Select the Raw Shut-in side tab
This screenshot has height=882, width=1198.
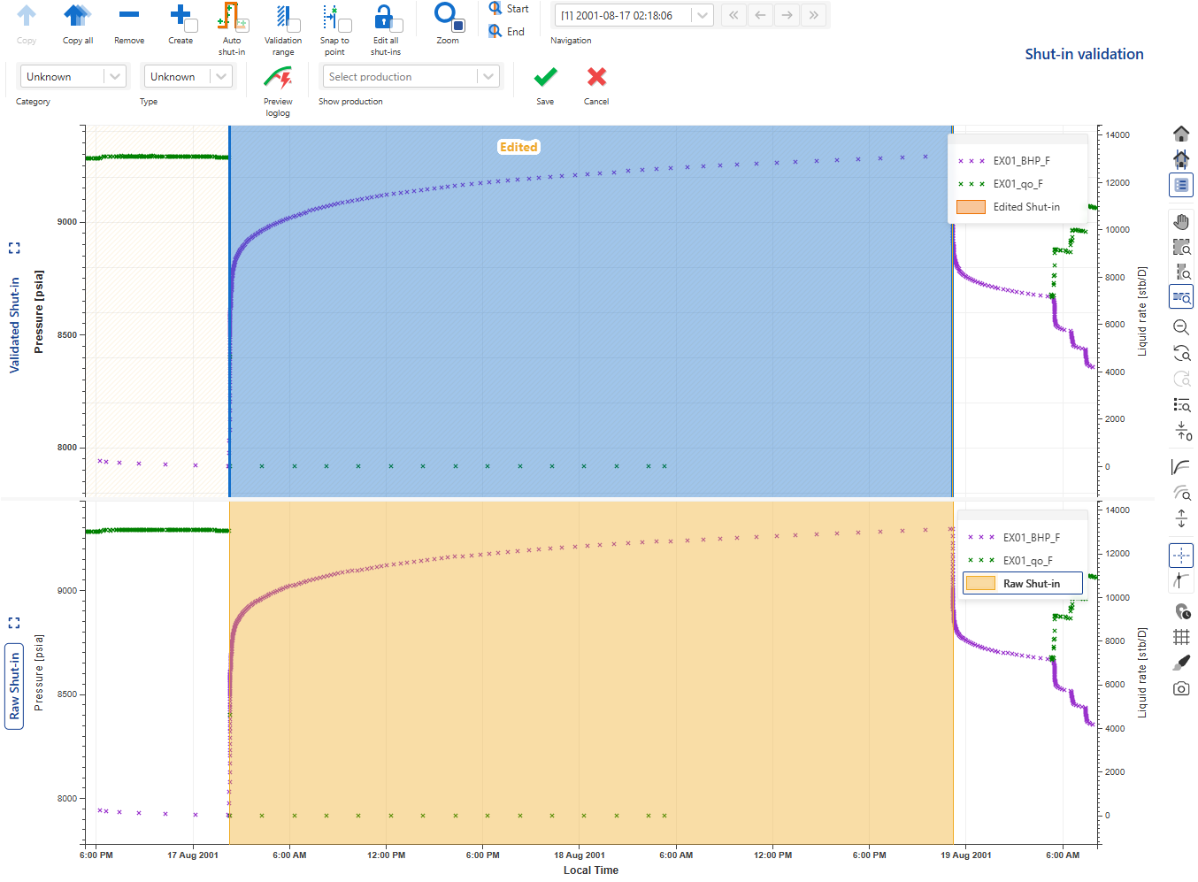click(x=14, y=686)
